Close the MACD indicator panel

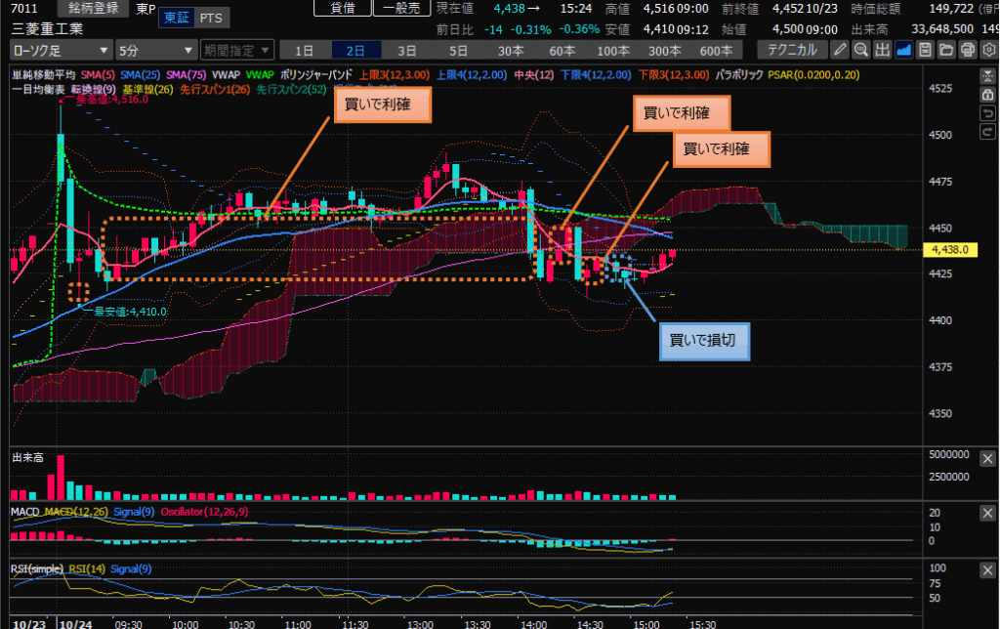986,512
